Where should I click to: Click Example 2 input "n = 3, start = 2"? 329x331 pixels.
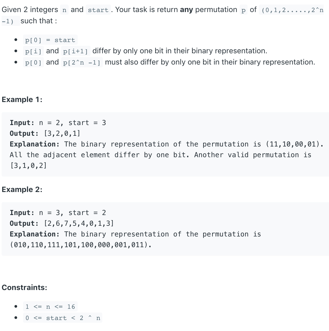pyautogui.click(x=72, y=213)
